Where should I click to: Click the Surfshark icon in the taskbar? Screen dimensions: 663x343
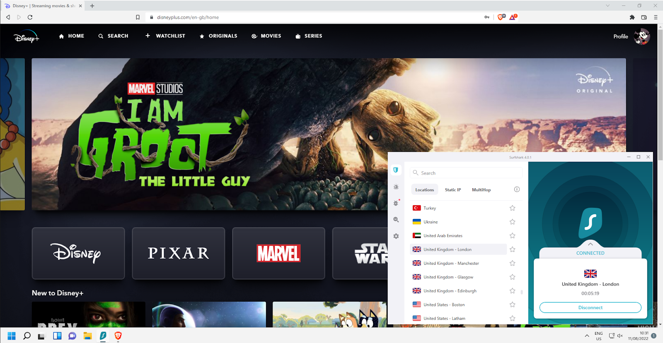pyautogui.click(x=103, y=336)
